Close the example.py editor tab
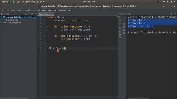177x99 pixels. click(53, 14)
